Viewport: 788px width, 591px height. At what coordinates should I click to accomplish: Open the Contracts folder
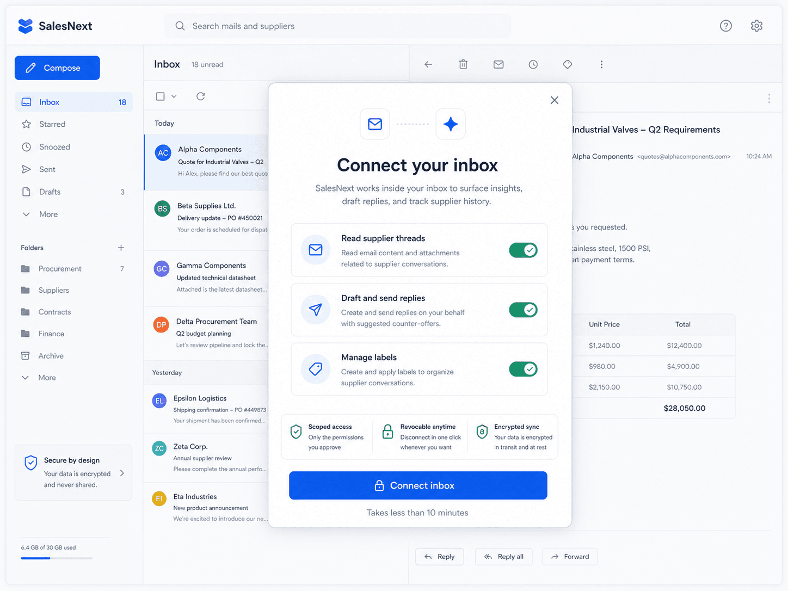point(73,312)
